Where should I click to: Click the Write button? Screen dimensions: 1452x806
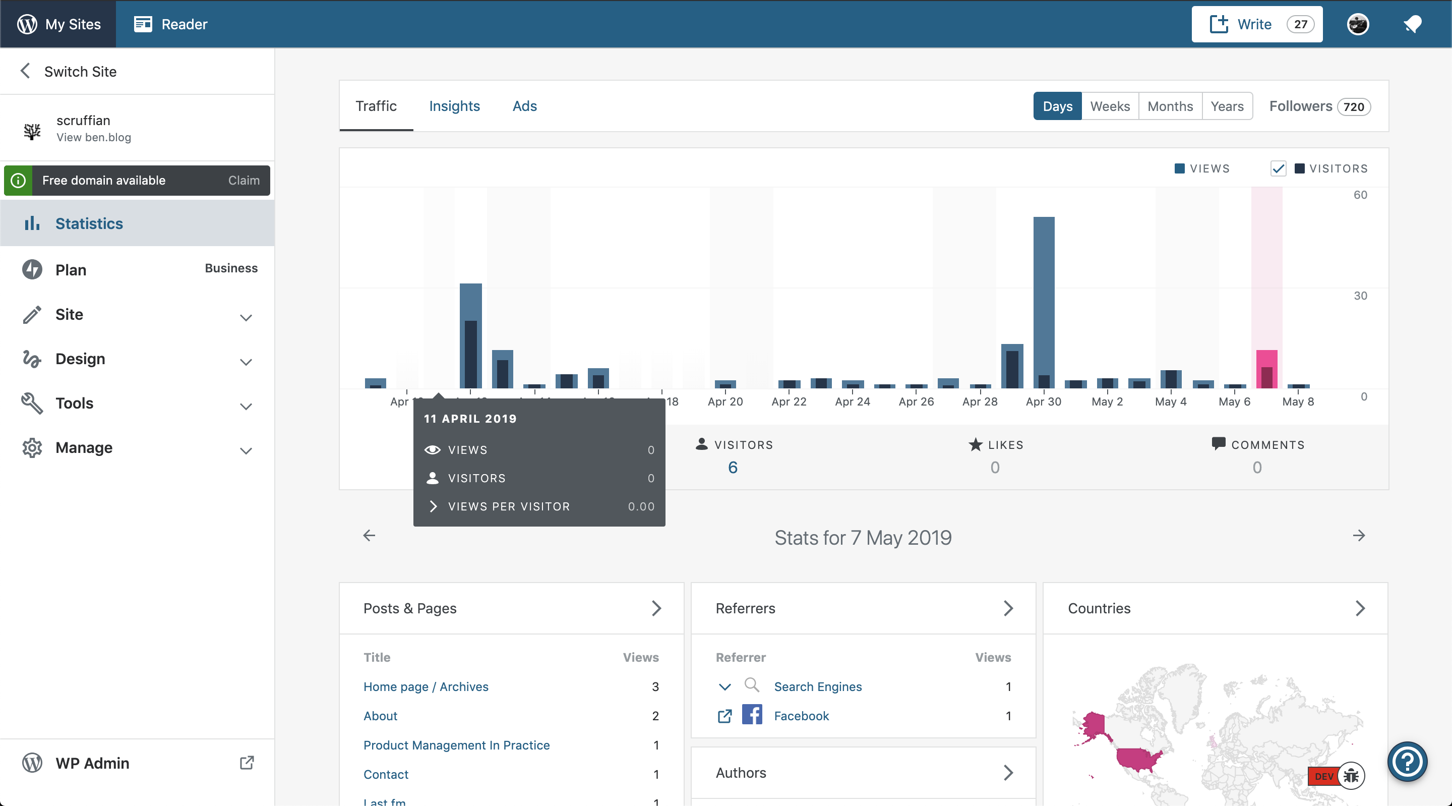tap(1257, 24)
